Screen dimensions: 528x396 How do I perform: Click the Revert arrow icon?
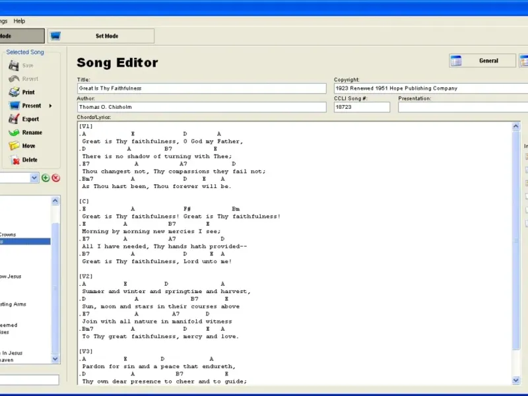click(x=14, y=79)
